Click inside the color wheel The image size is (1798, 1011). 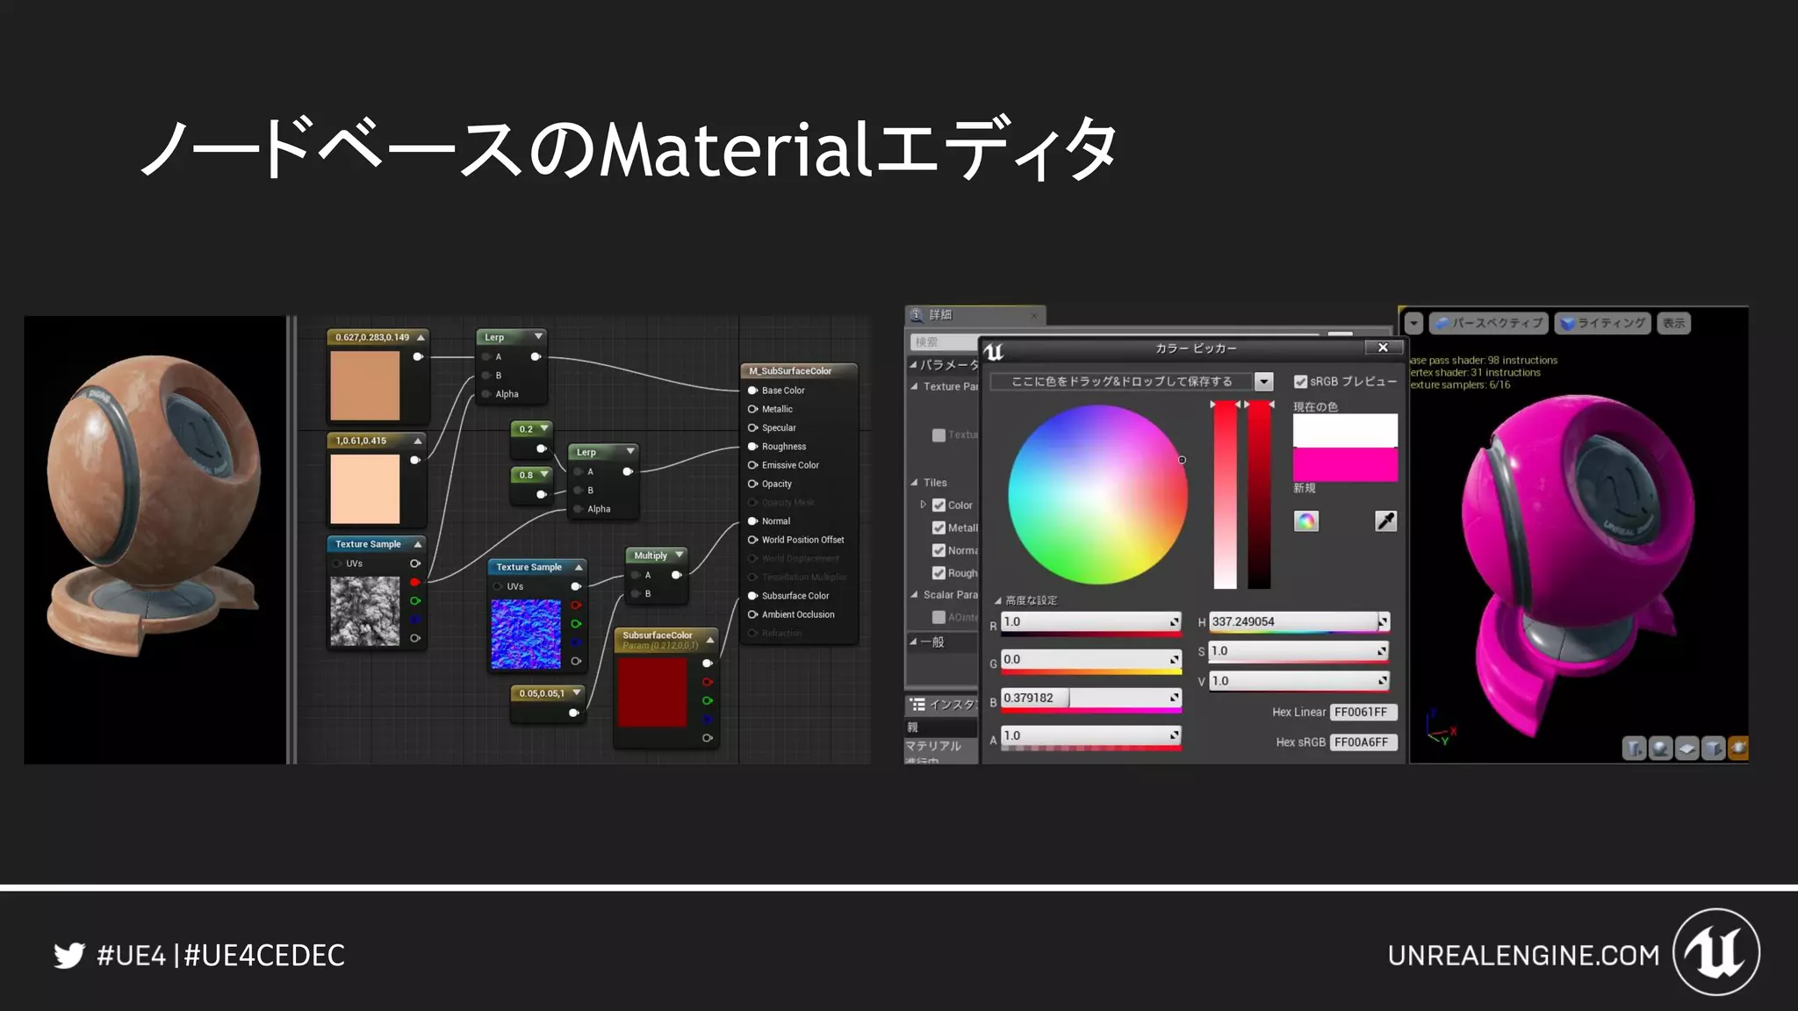click(1097, 495)
